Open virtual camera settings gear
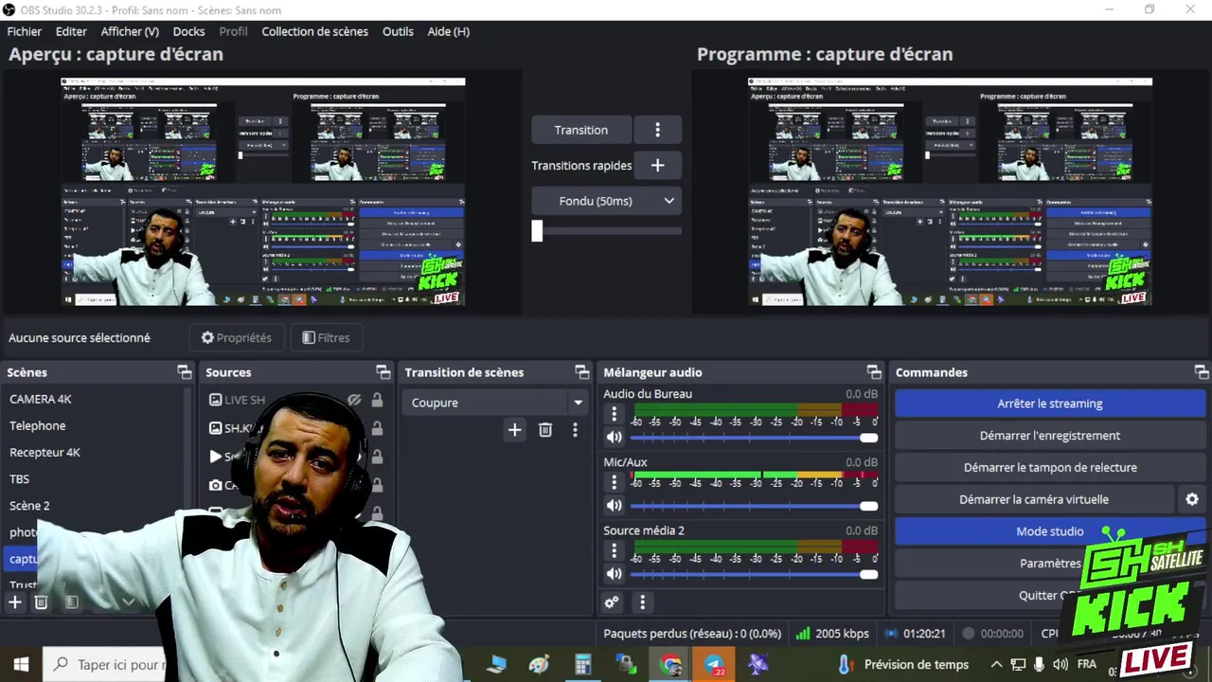Viewport: 1212px width, 682px height. coord(1192,499)
